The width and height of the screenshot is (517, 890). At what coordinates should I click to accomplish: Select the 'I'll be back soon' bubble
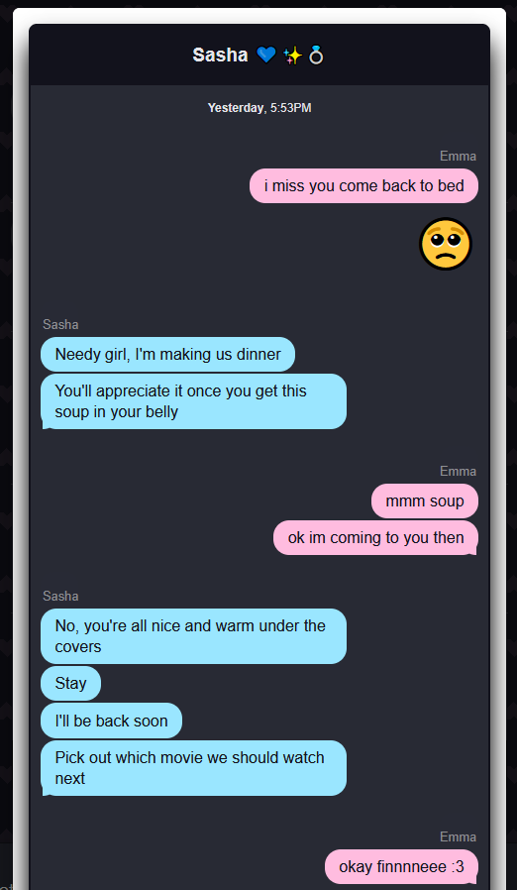click(x=111, y=721)
